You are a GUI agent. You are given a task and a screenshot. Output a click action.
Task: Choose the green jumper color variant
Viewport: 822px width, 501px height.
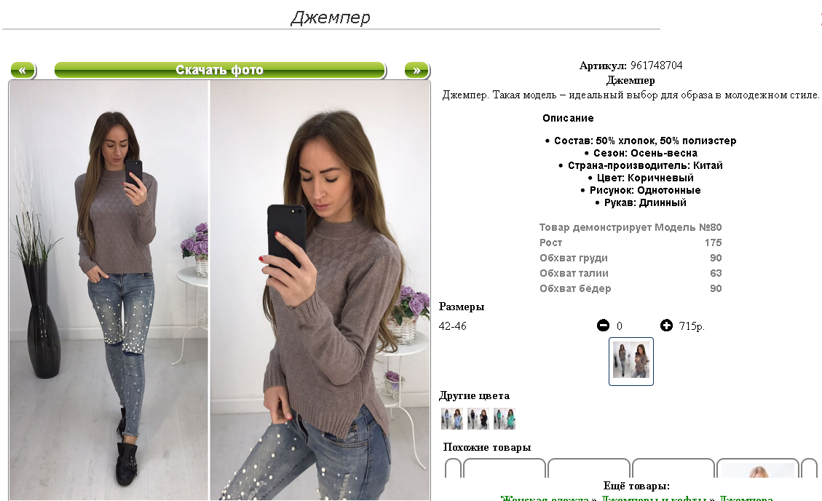505,419
